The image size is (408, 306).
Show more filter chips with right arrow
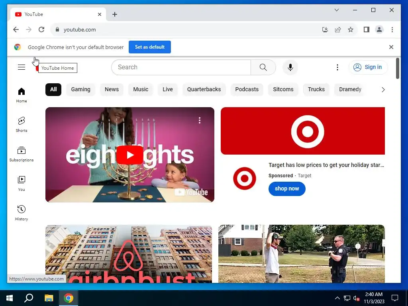tap(383, 90)
